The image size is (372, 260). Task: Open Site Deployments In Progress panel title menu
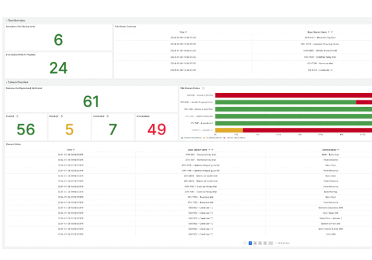tap(21, 55)
